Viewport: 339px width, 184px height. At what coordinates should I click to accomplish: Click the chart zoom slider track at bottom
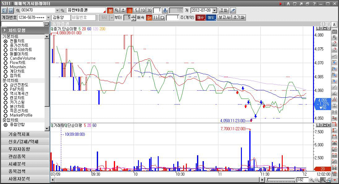(x=281, y=180)
